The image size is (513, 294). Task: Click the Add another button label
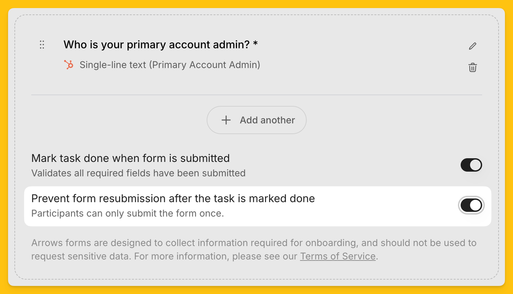tap(267, 120)
